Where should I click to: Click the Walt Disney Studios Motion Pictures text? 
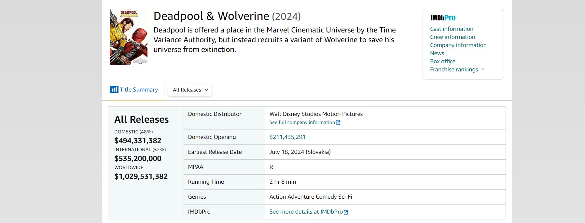[x=316, y=114]
